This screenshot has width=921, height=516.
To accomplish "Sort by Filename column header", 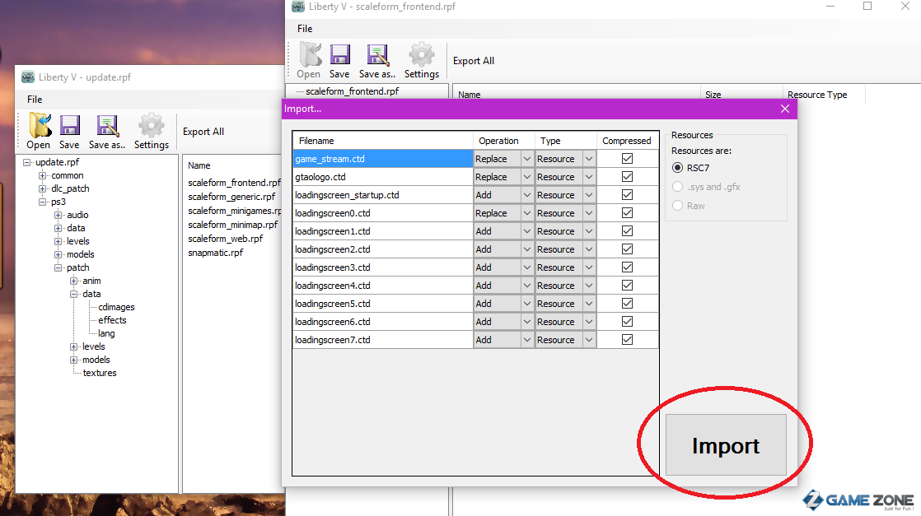I will click(383, 141).
